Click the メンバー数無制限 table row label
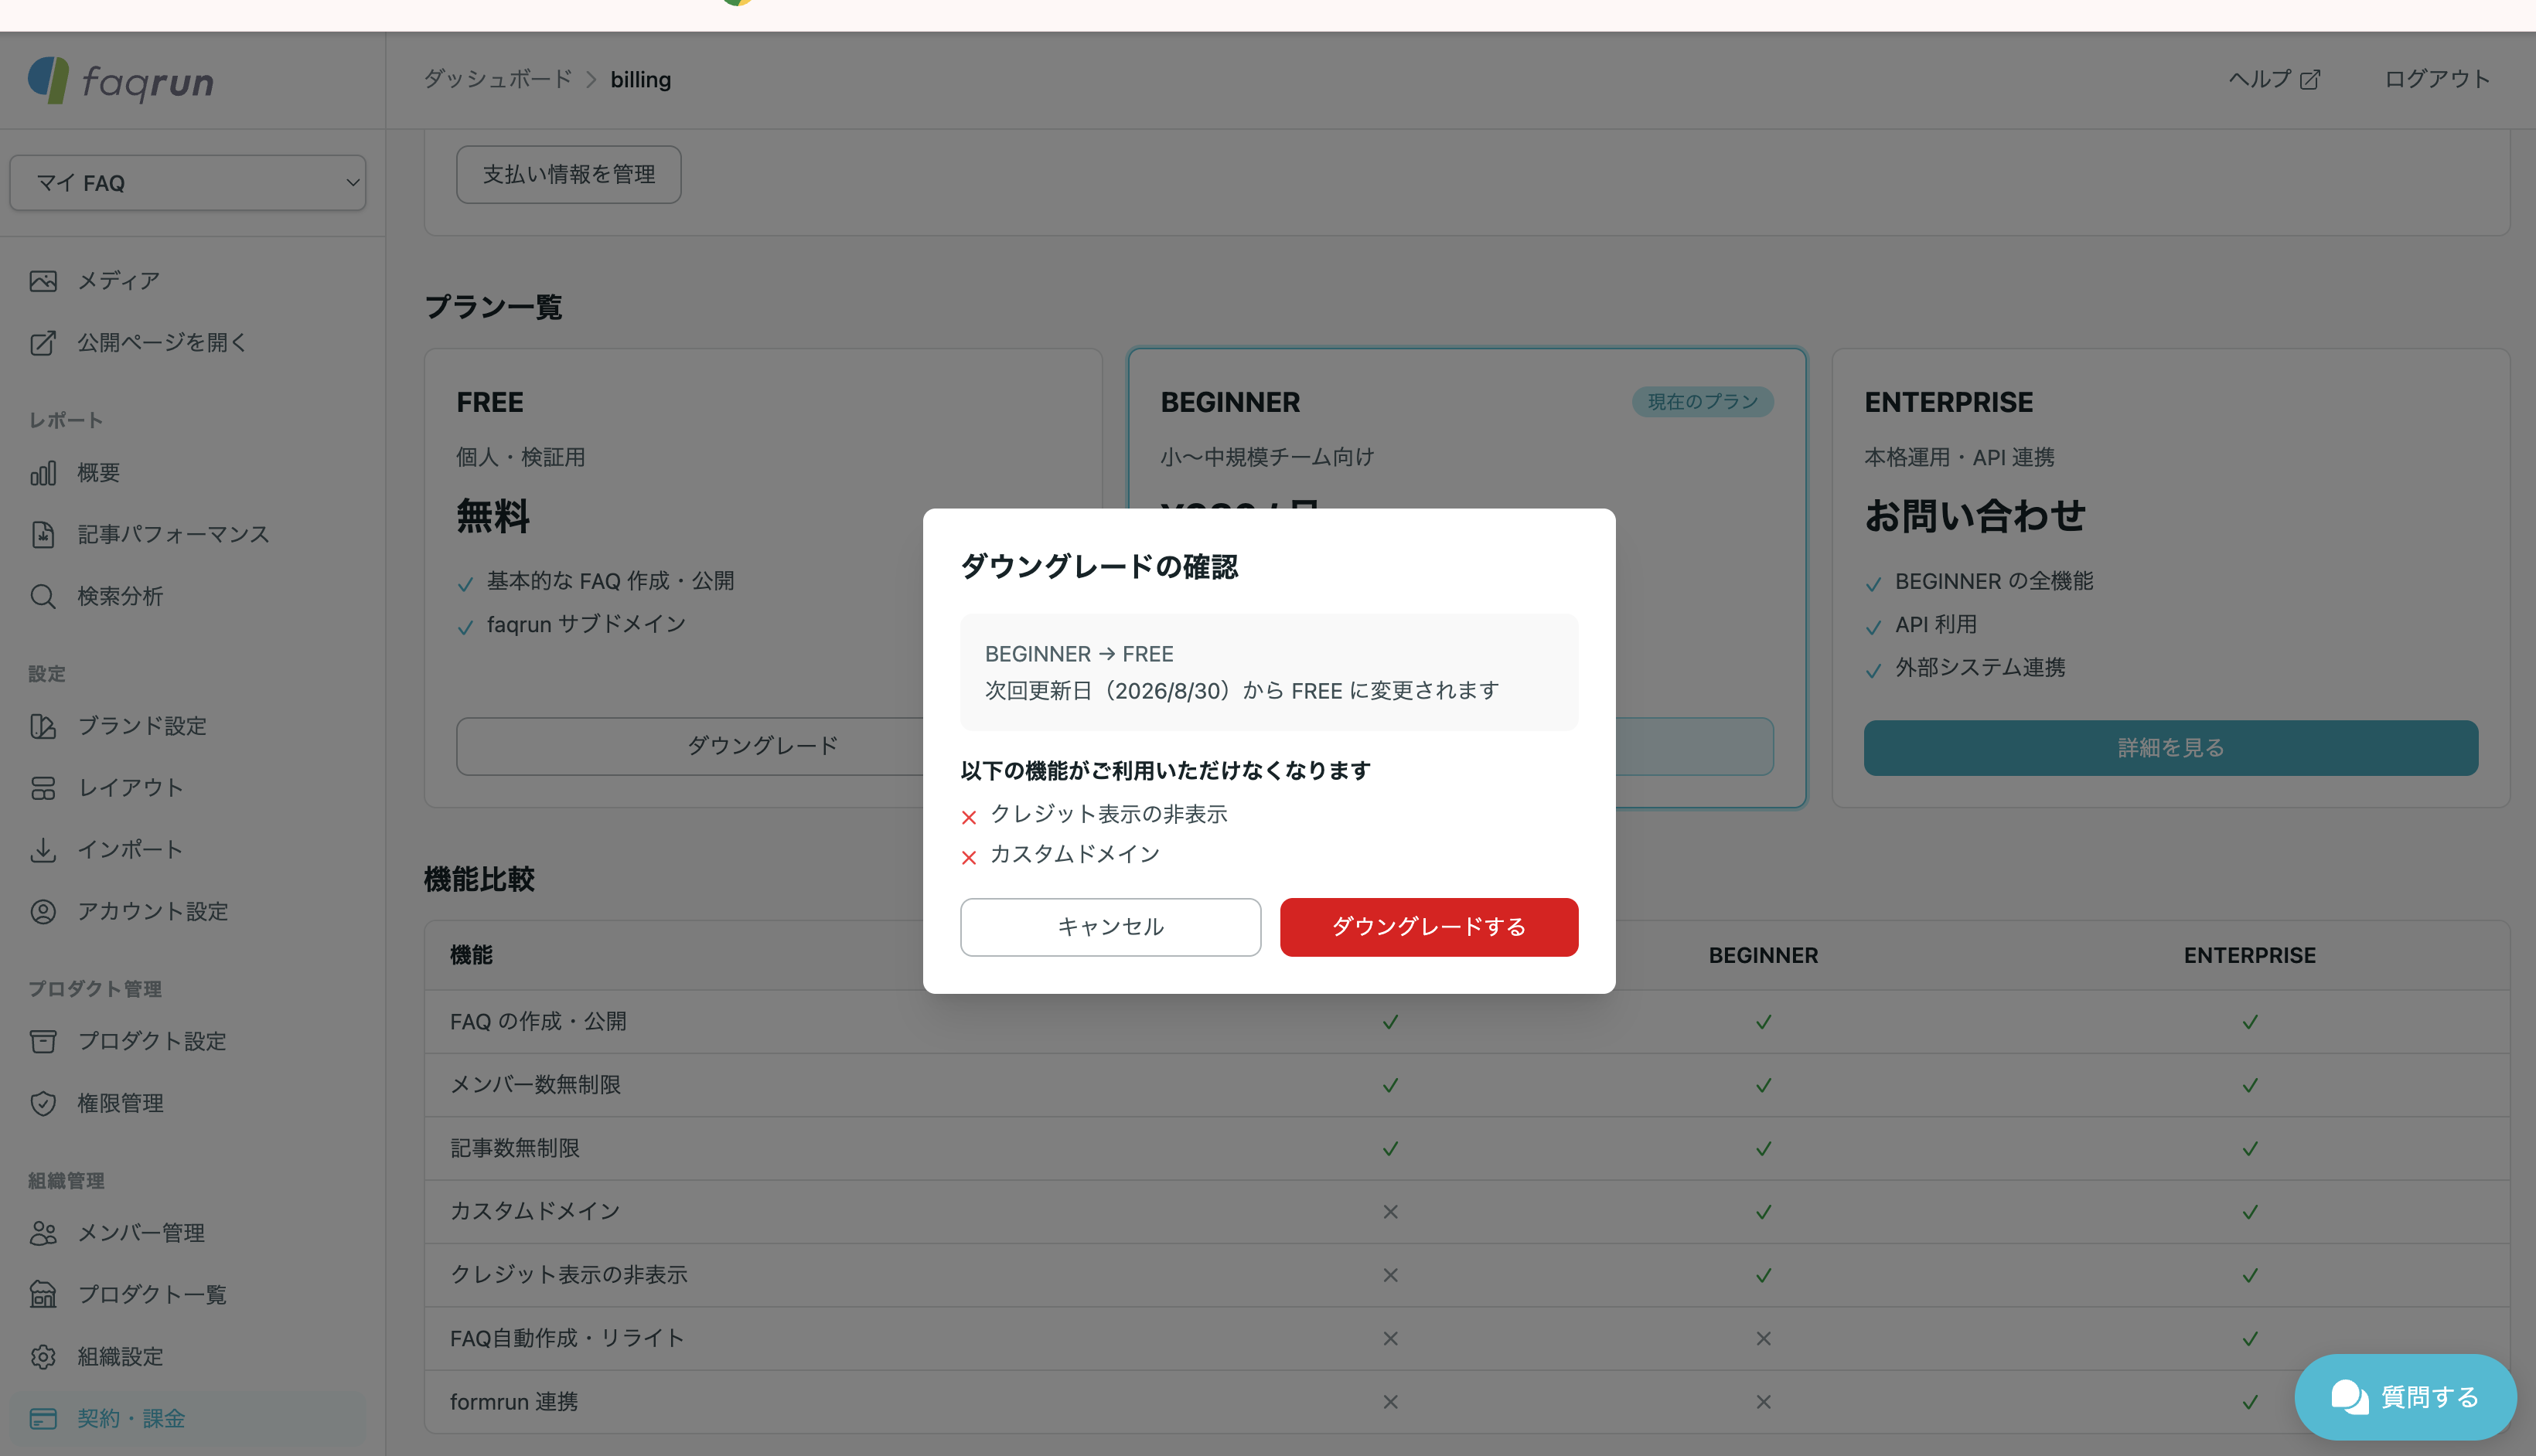 pos(535,1085)
